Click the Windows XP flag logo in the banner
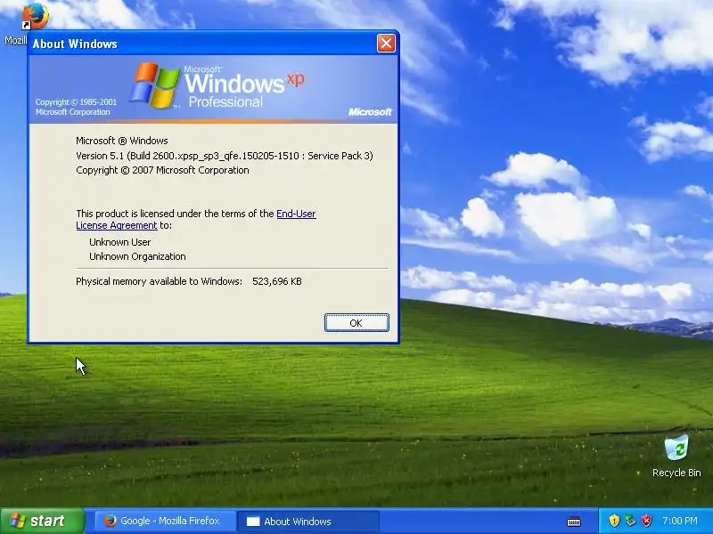Viewport: 713px width, 534px height. tap(154, 85)
